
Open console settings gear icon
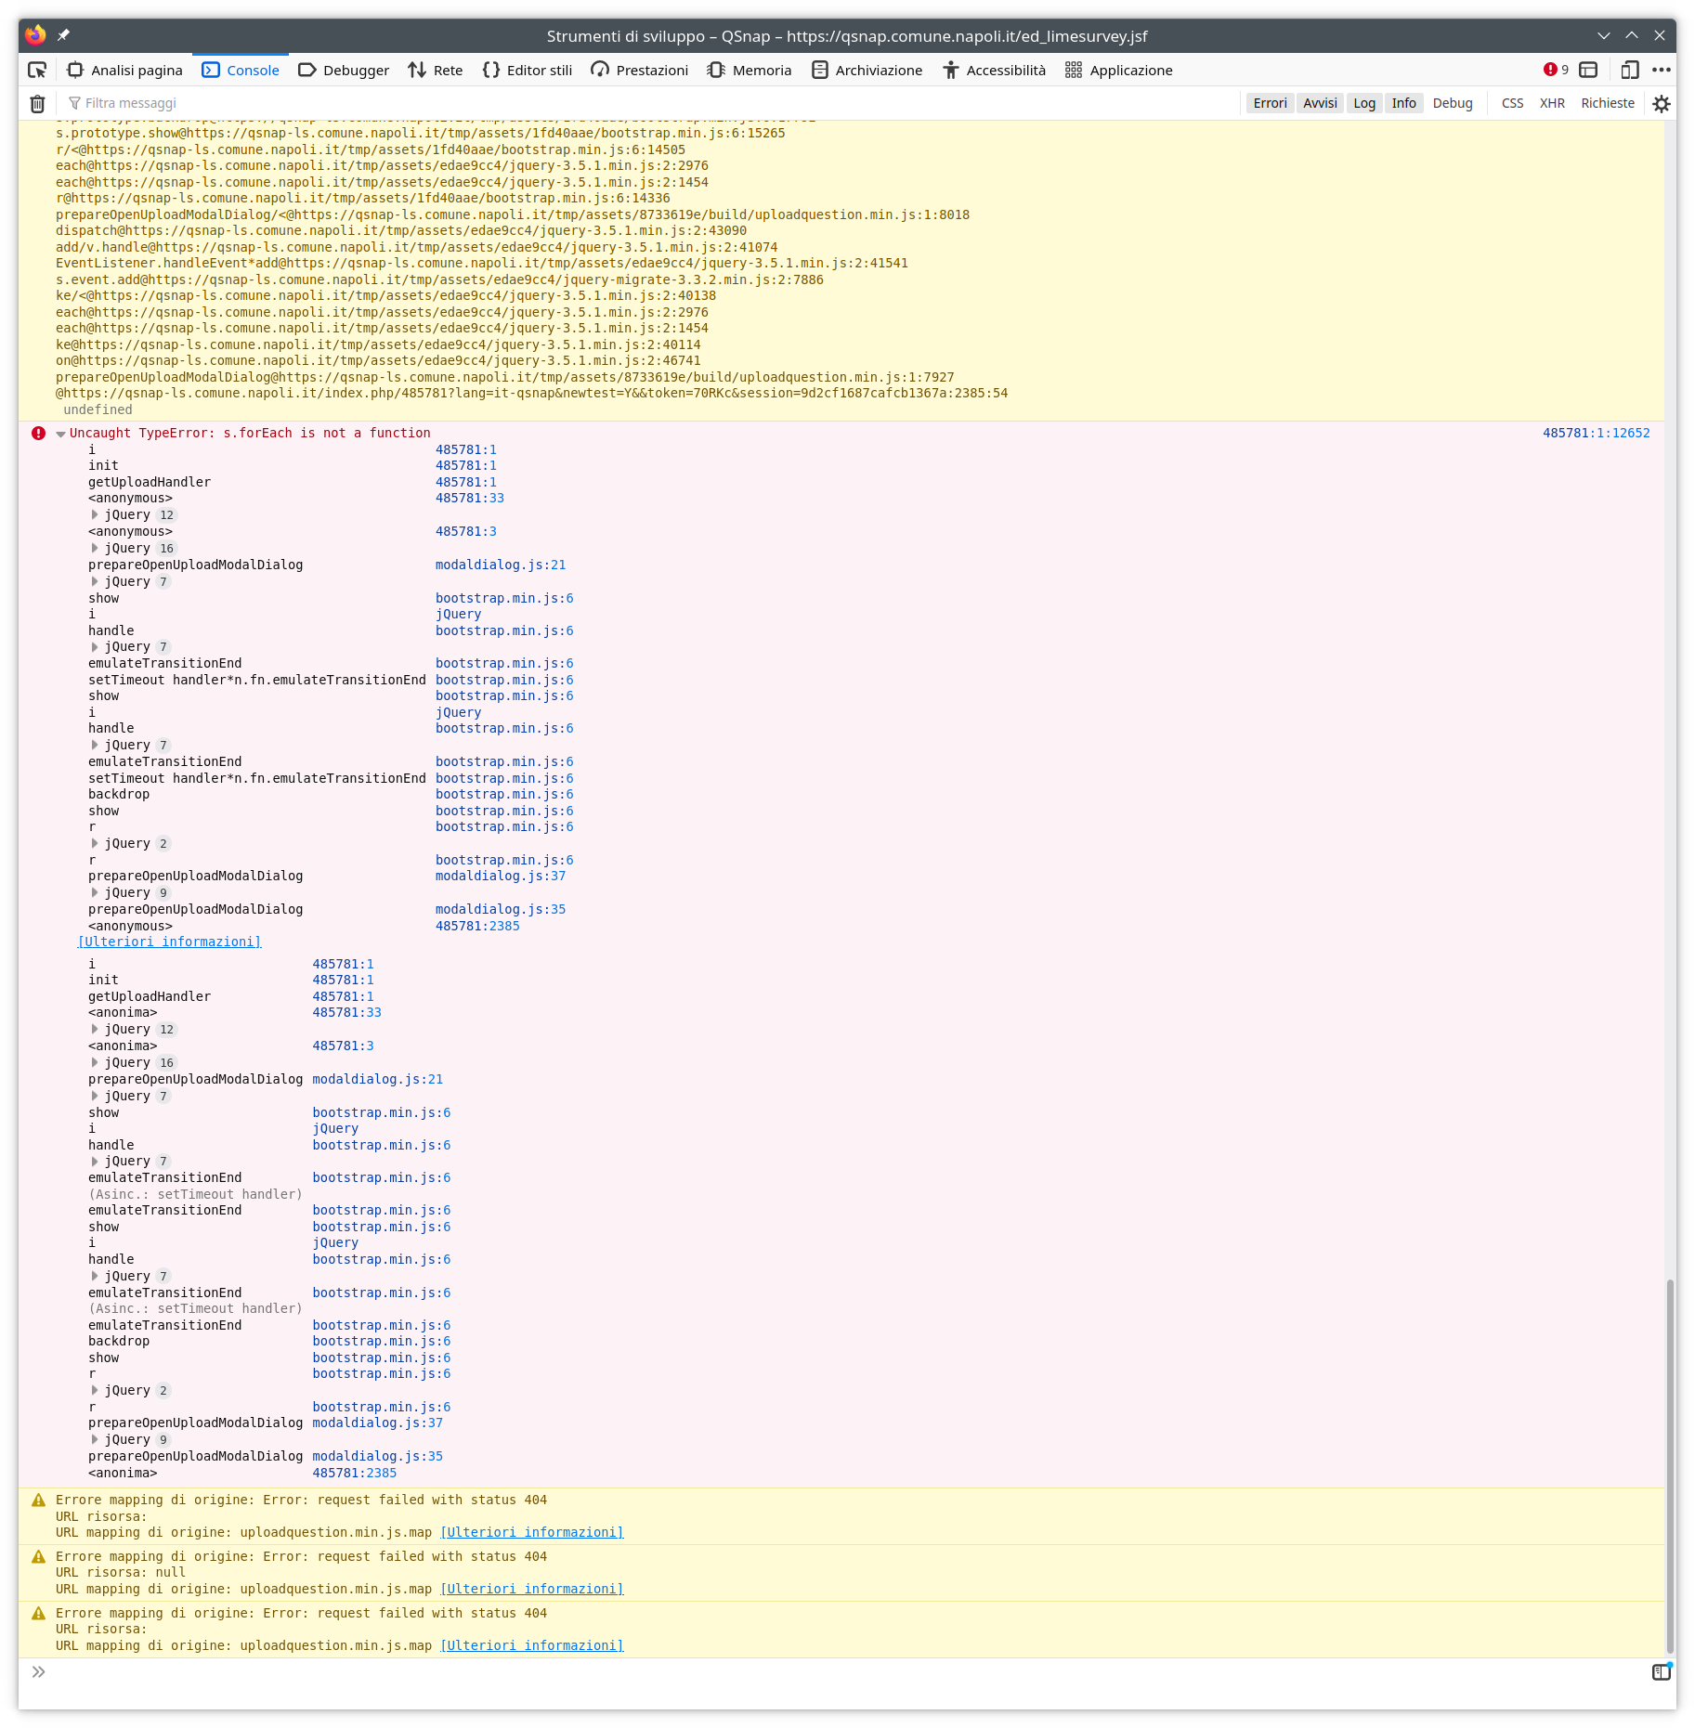(x=1662, y=104)
